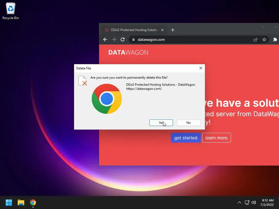Show hidden icons in the system tray
Screen dimensions: 279x209
point(239,202)
